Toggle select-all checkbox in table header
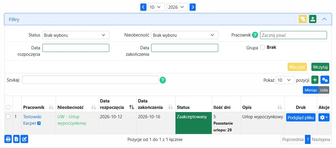The width and height of the screenshot is (336, 148). point(8,107)
